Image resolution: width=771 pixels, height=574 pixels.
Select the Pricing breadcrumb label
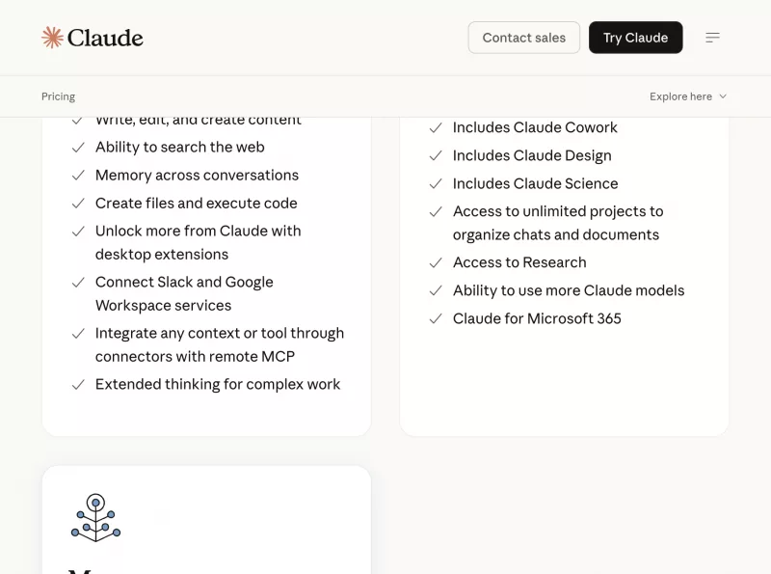click(59, 96)
